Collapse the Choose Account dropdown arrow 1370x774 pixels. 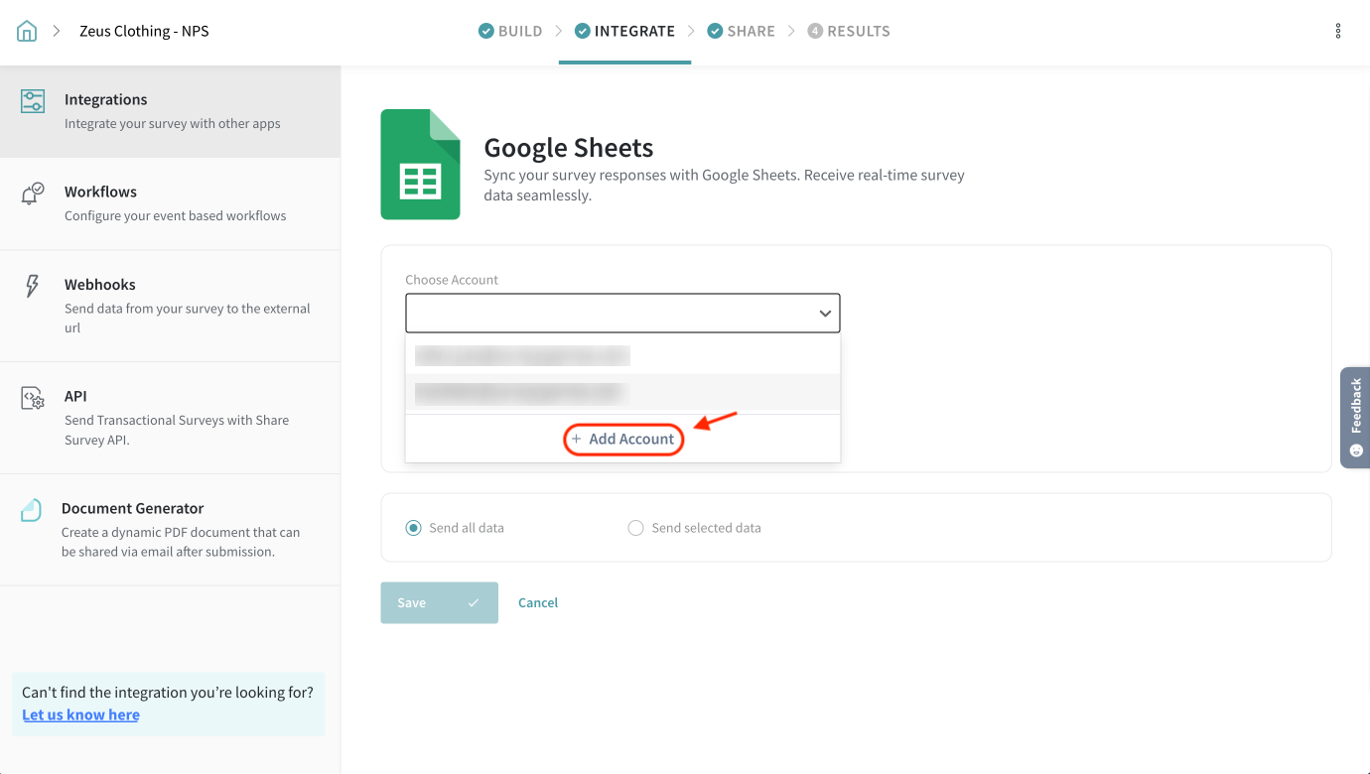coord(825,314)
